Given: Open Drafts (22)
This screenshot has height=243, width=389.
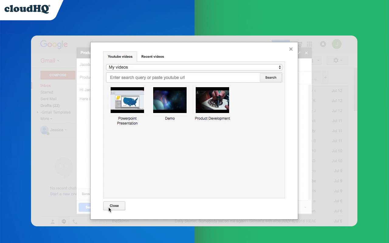Looking at the screenshot, I should point(50,106).
